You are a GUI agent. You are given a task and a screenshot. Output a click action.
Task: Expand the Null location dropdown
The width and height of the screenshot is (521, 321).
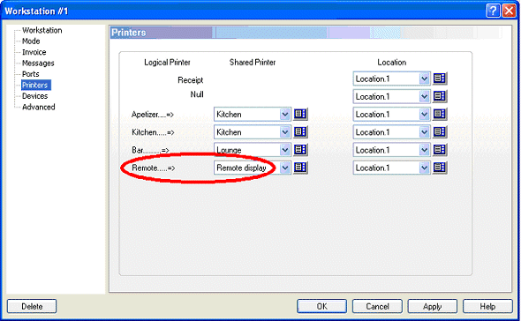tap(424, 97)
